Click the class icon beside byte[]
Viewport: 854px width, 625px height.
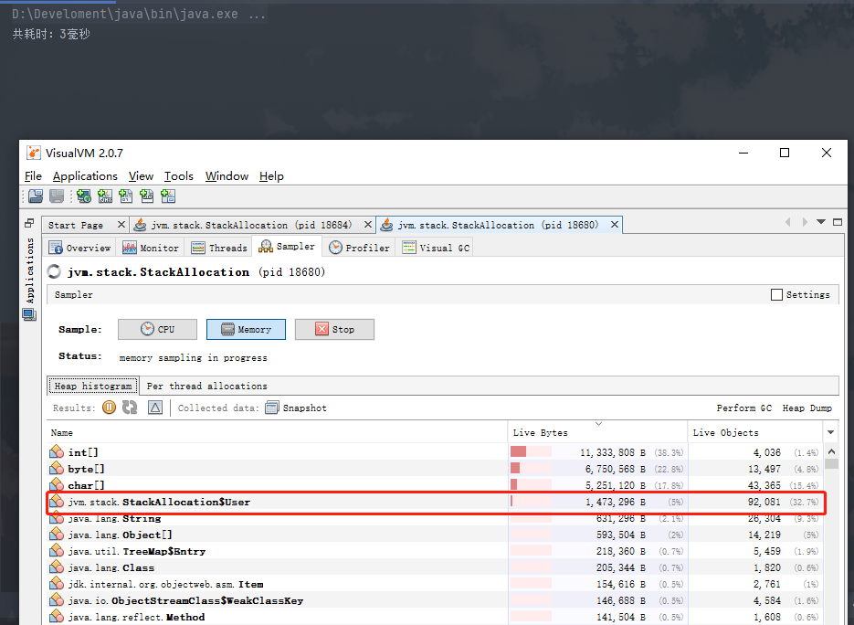(x=57, y=468)
